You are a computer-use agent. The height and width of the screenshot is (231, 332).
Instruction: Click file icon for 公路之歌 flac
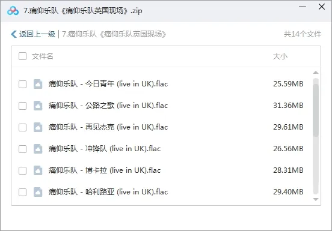click(x=38, y=106)
